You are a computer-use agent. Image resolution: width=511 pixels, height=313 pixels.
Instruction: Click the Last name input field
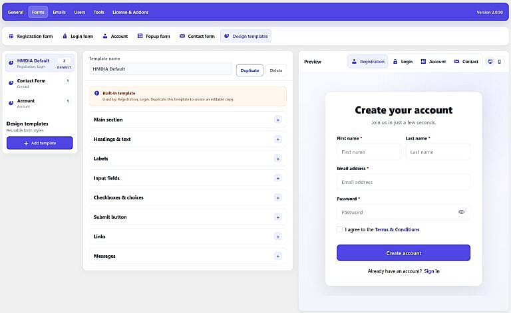[438, 152]
